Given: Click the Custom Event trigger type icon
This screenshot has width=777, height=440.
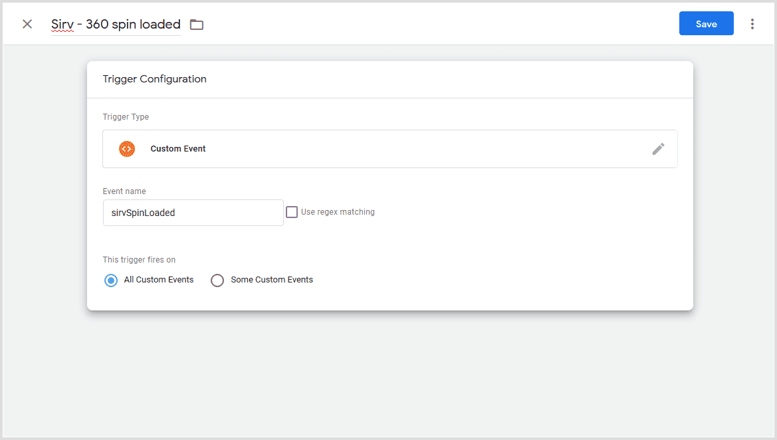Looking at the screenshot, I should click(126, 148).
